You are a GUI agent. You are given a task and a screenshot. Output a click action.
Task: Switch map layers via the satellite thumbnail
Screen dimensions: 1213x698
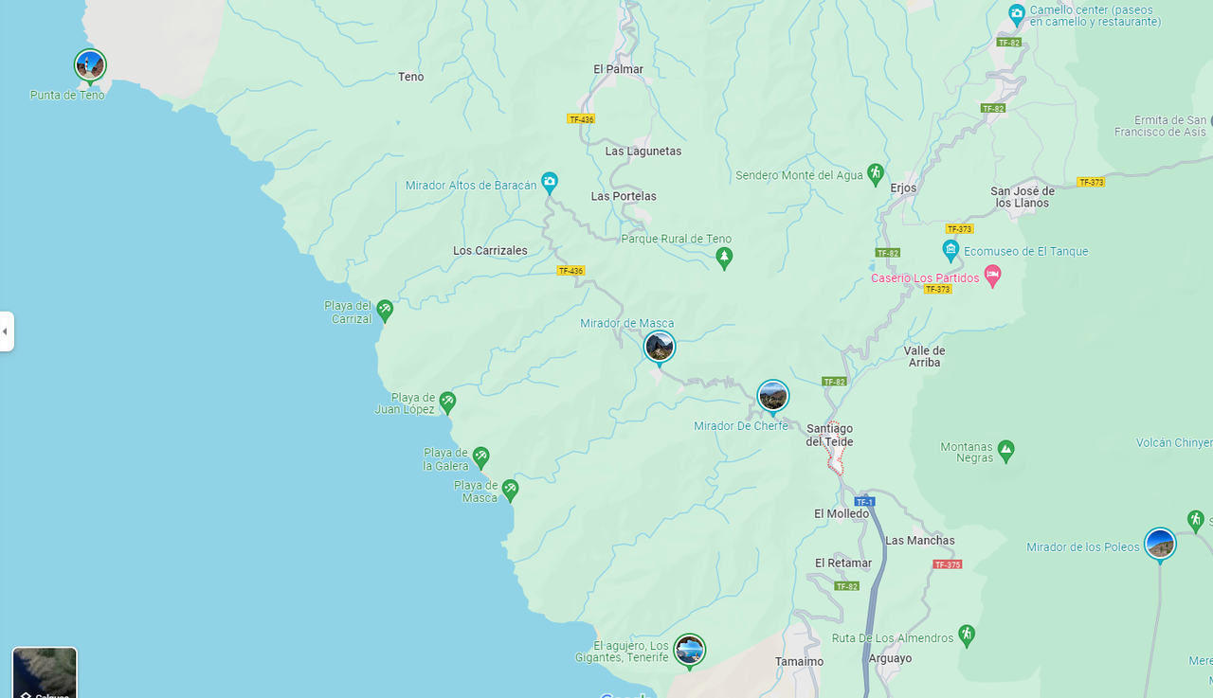click(x=45, y=673)
